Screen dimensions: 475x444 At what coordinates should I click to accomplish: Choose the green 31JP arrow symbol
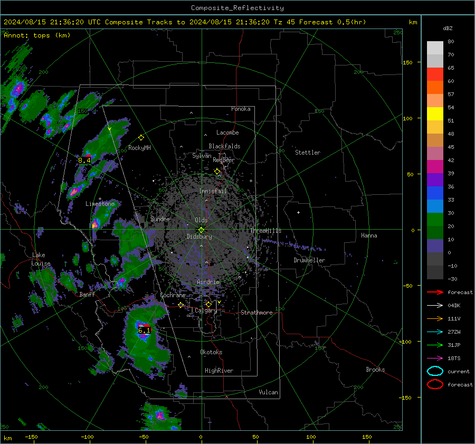pyautogui.click(x=435, y=345)
